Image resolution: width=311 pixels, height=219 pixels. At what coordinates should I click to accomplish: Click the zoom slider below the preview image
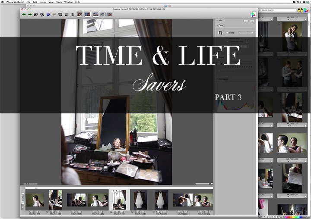[202, 184]
